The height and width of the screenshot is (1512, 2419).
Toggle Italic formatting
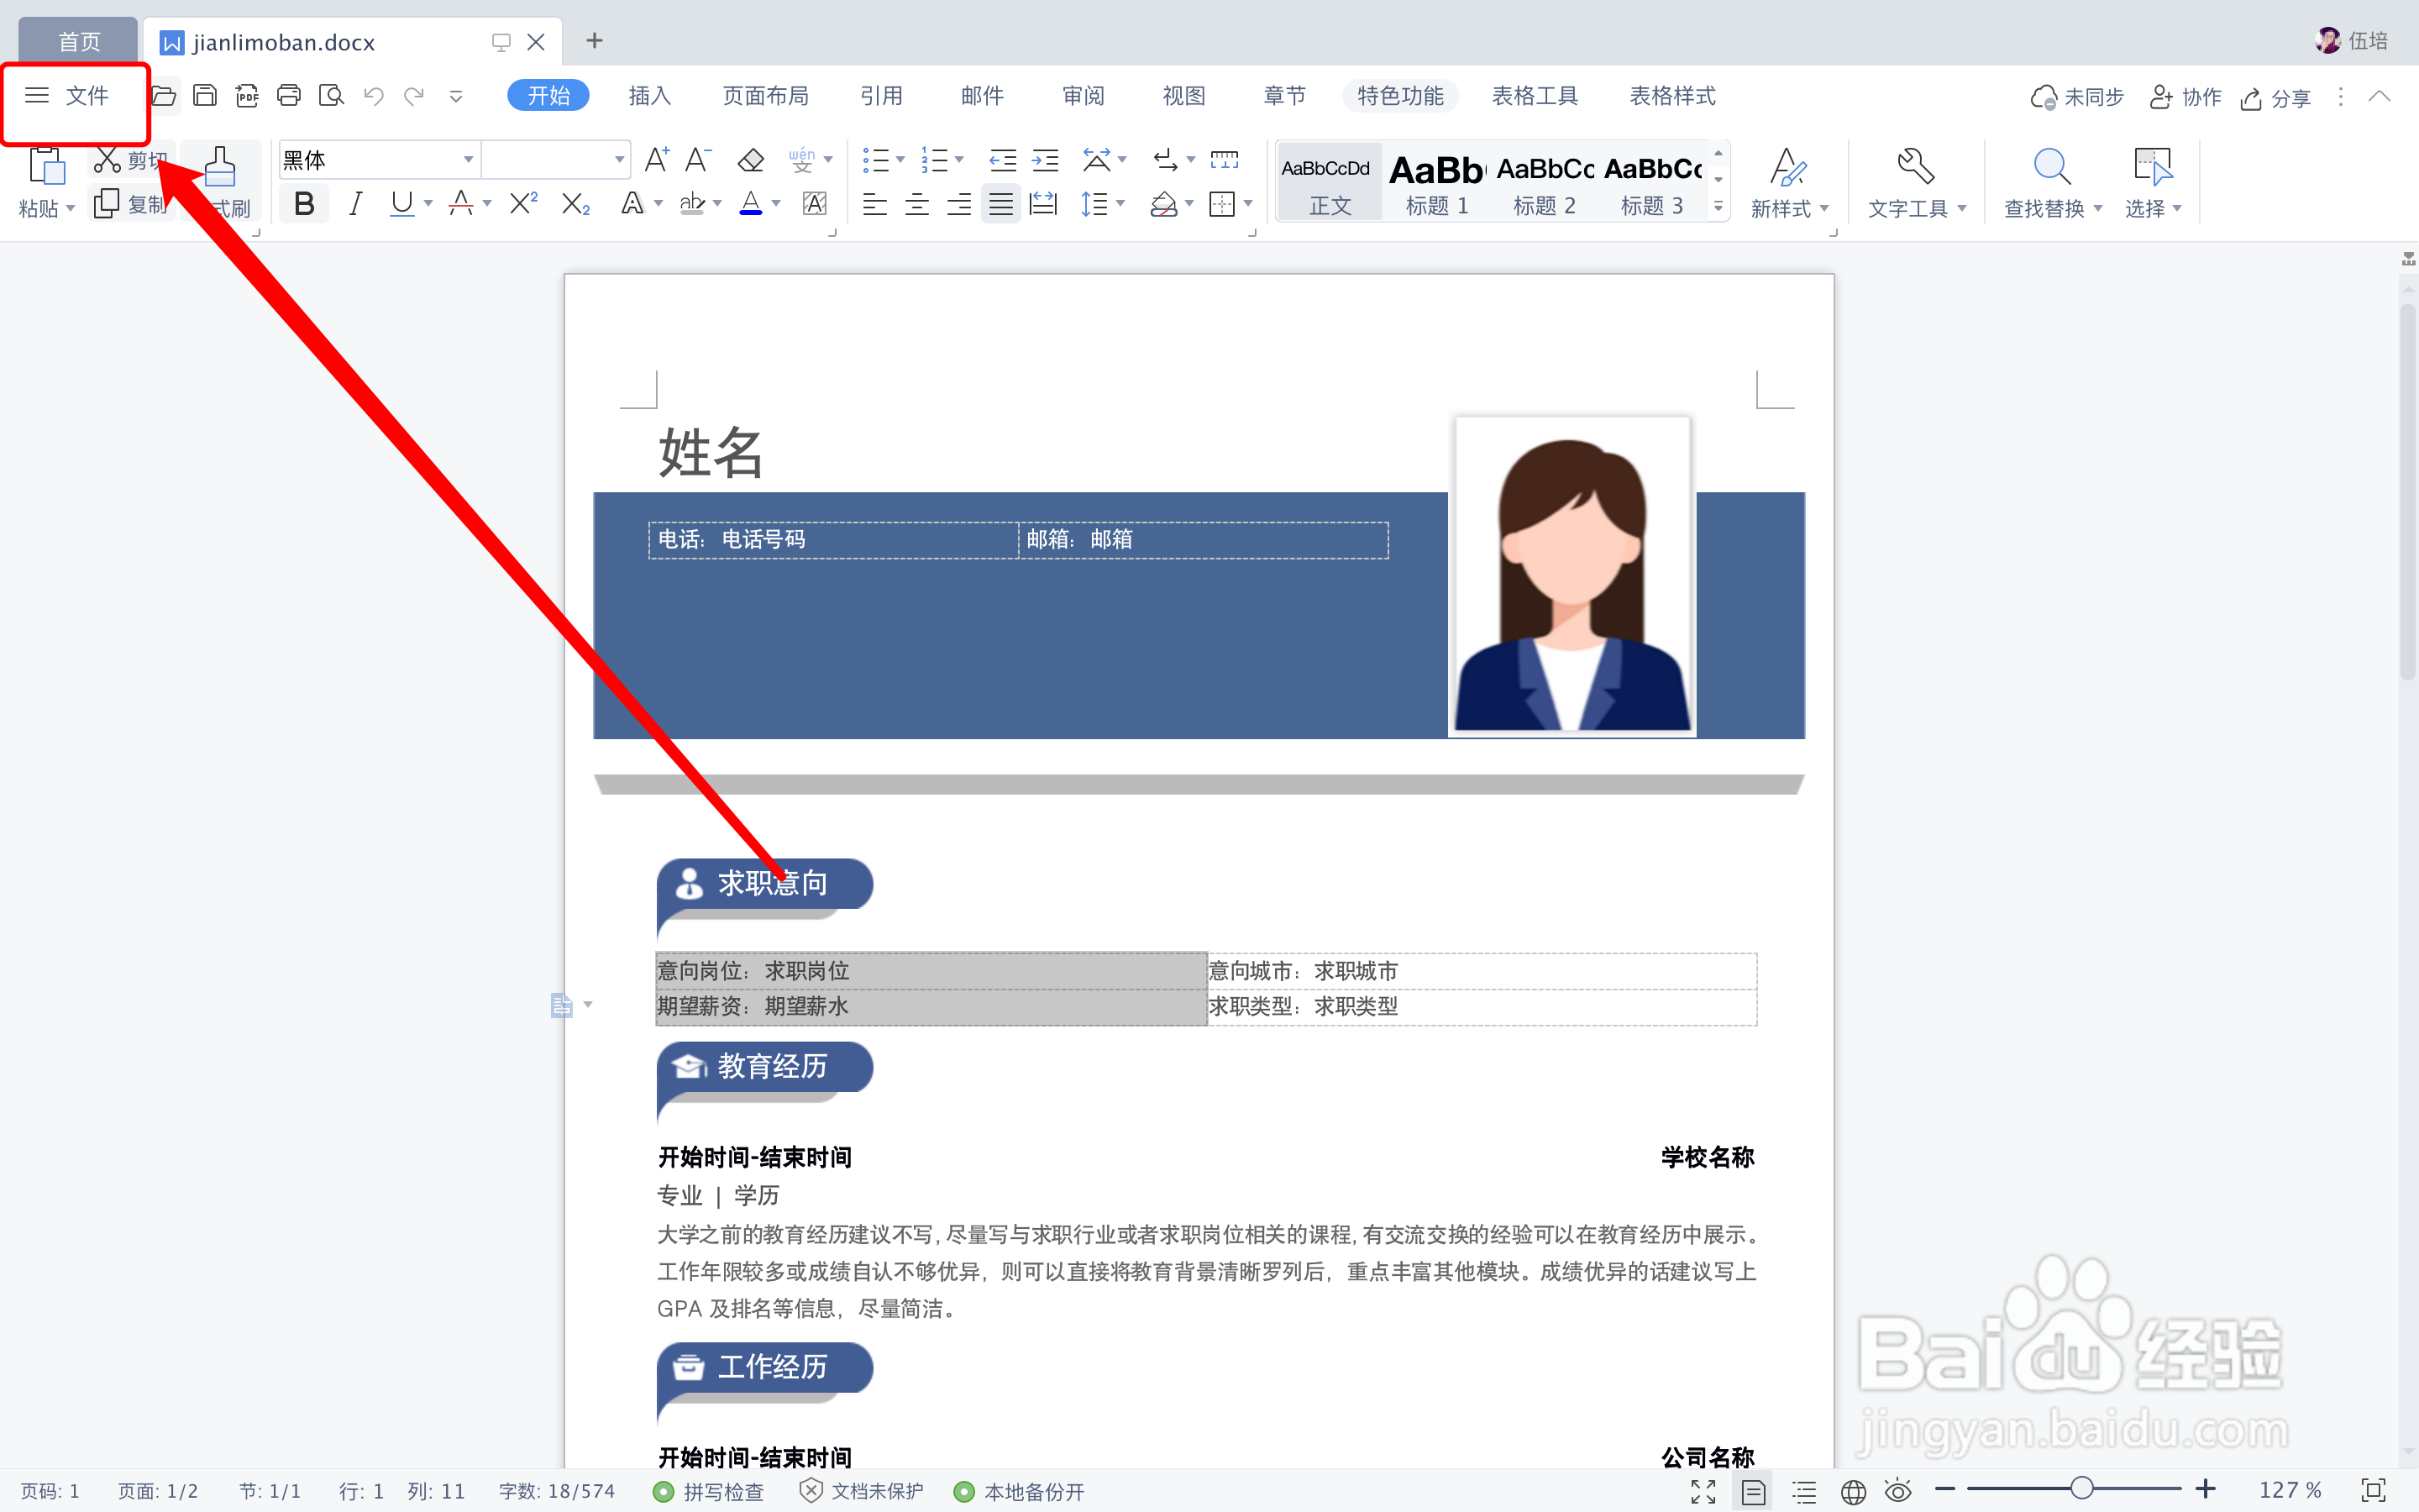(354, 204)
